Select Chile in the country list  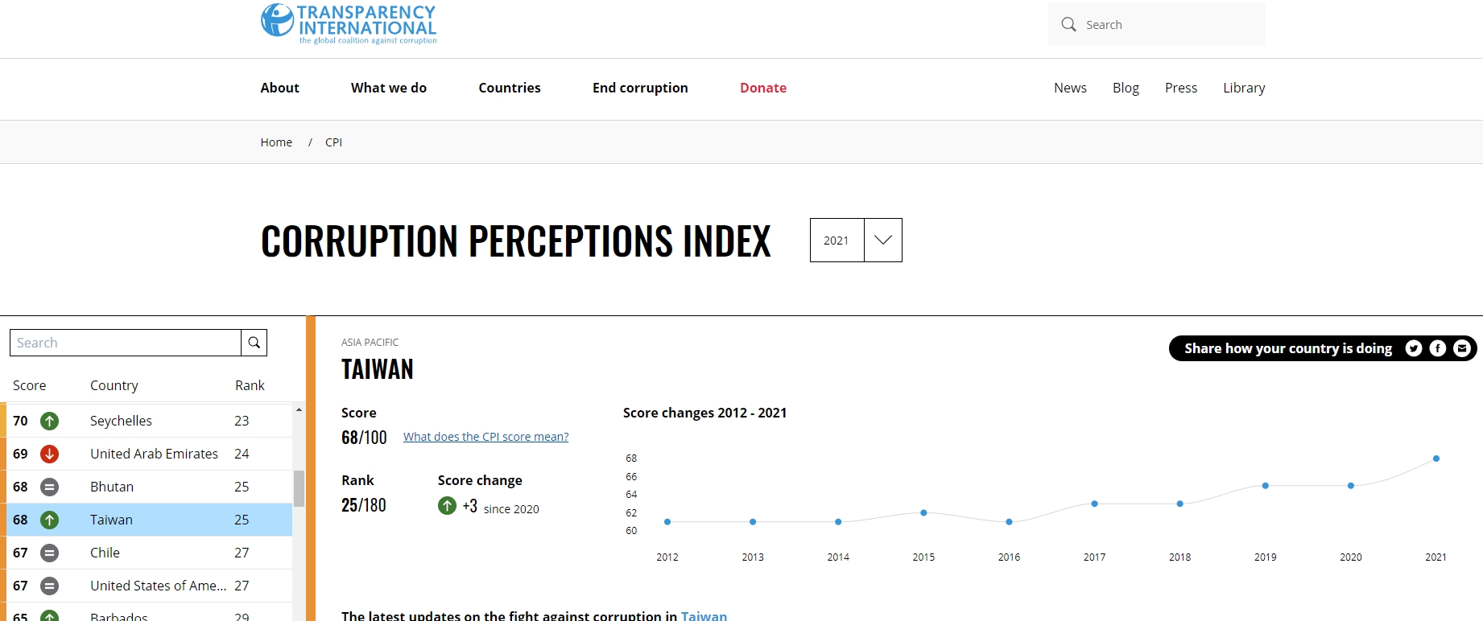coord(149,553)
